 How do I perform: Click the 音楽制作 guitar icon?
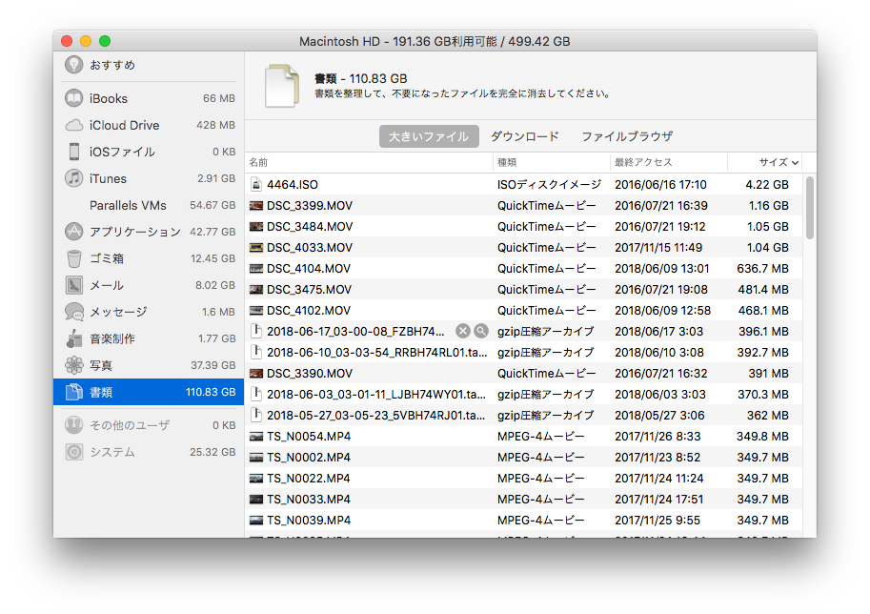(73, 338)
